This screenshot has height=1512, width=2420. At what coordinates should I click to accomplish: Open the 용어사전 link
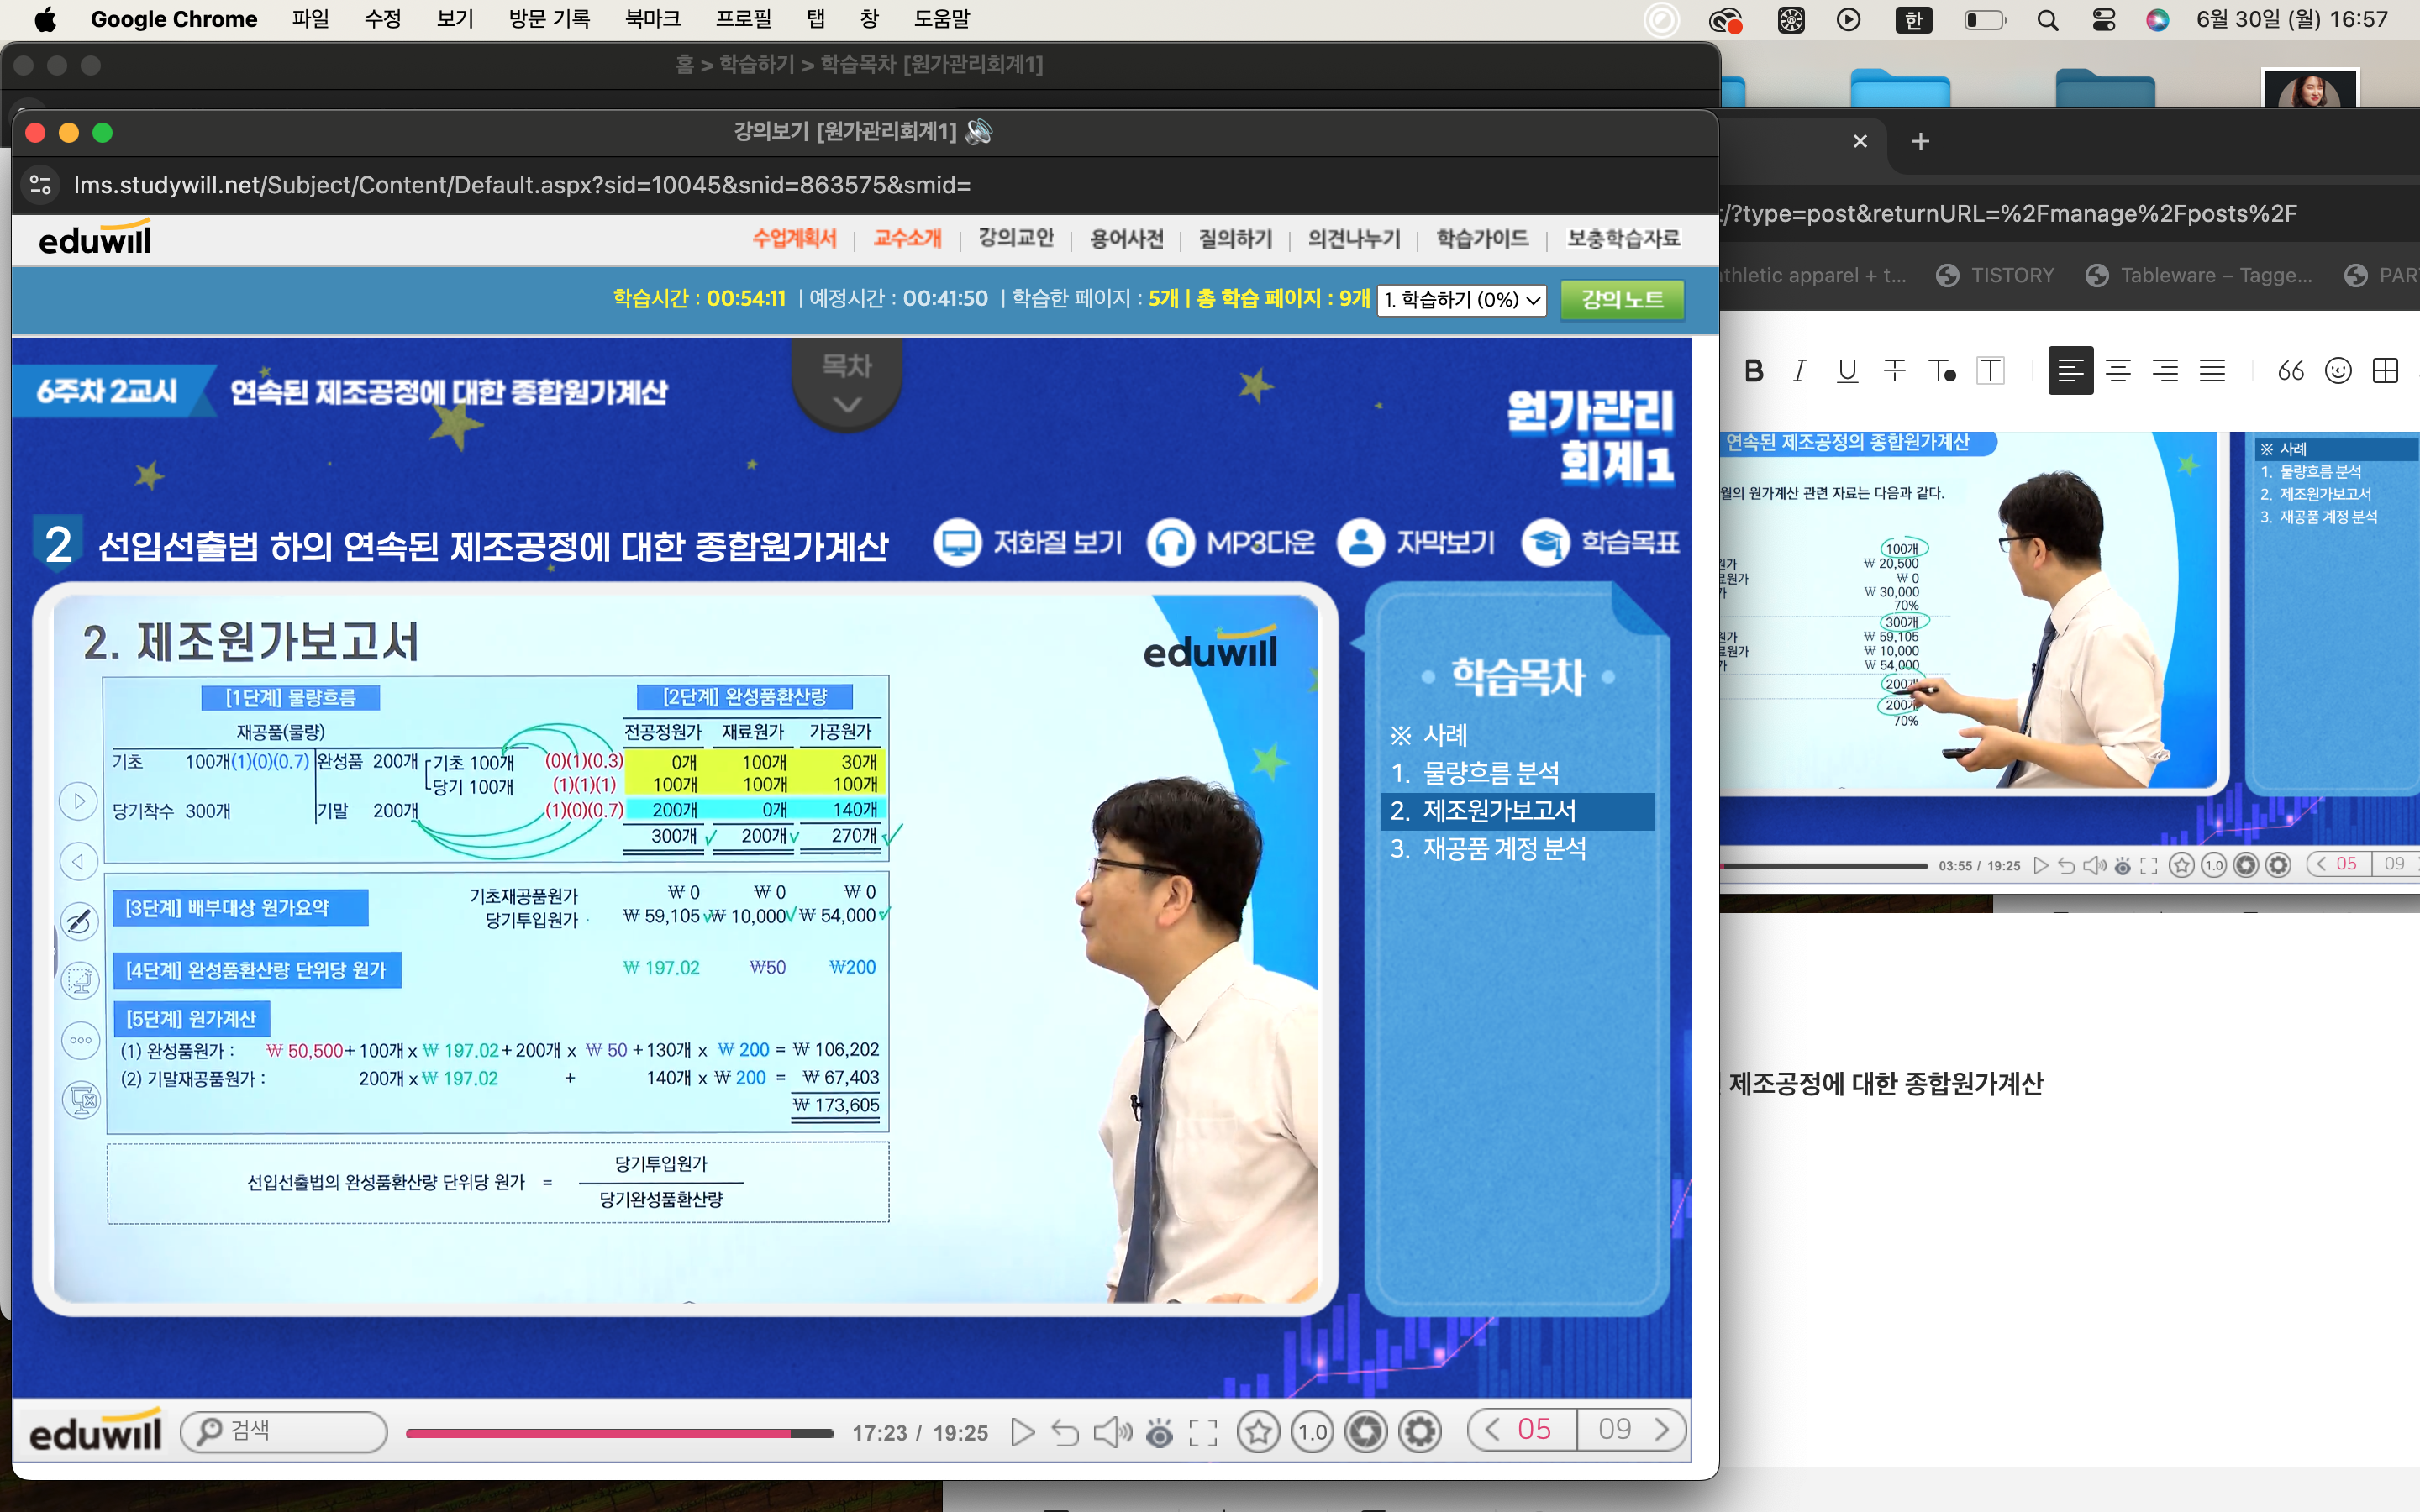tap(1126, 239)
